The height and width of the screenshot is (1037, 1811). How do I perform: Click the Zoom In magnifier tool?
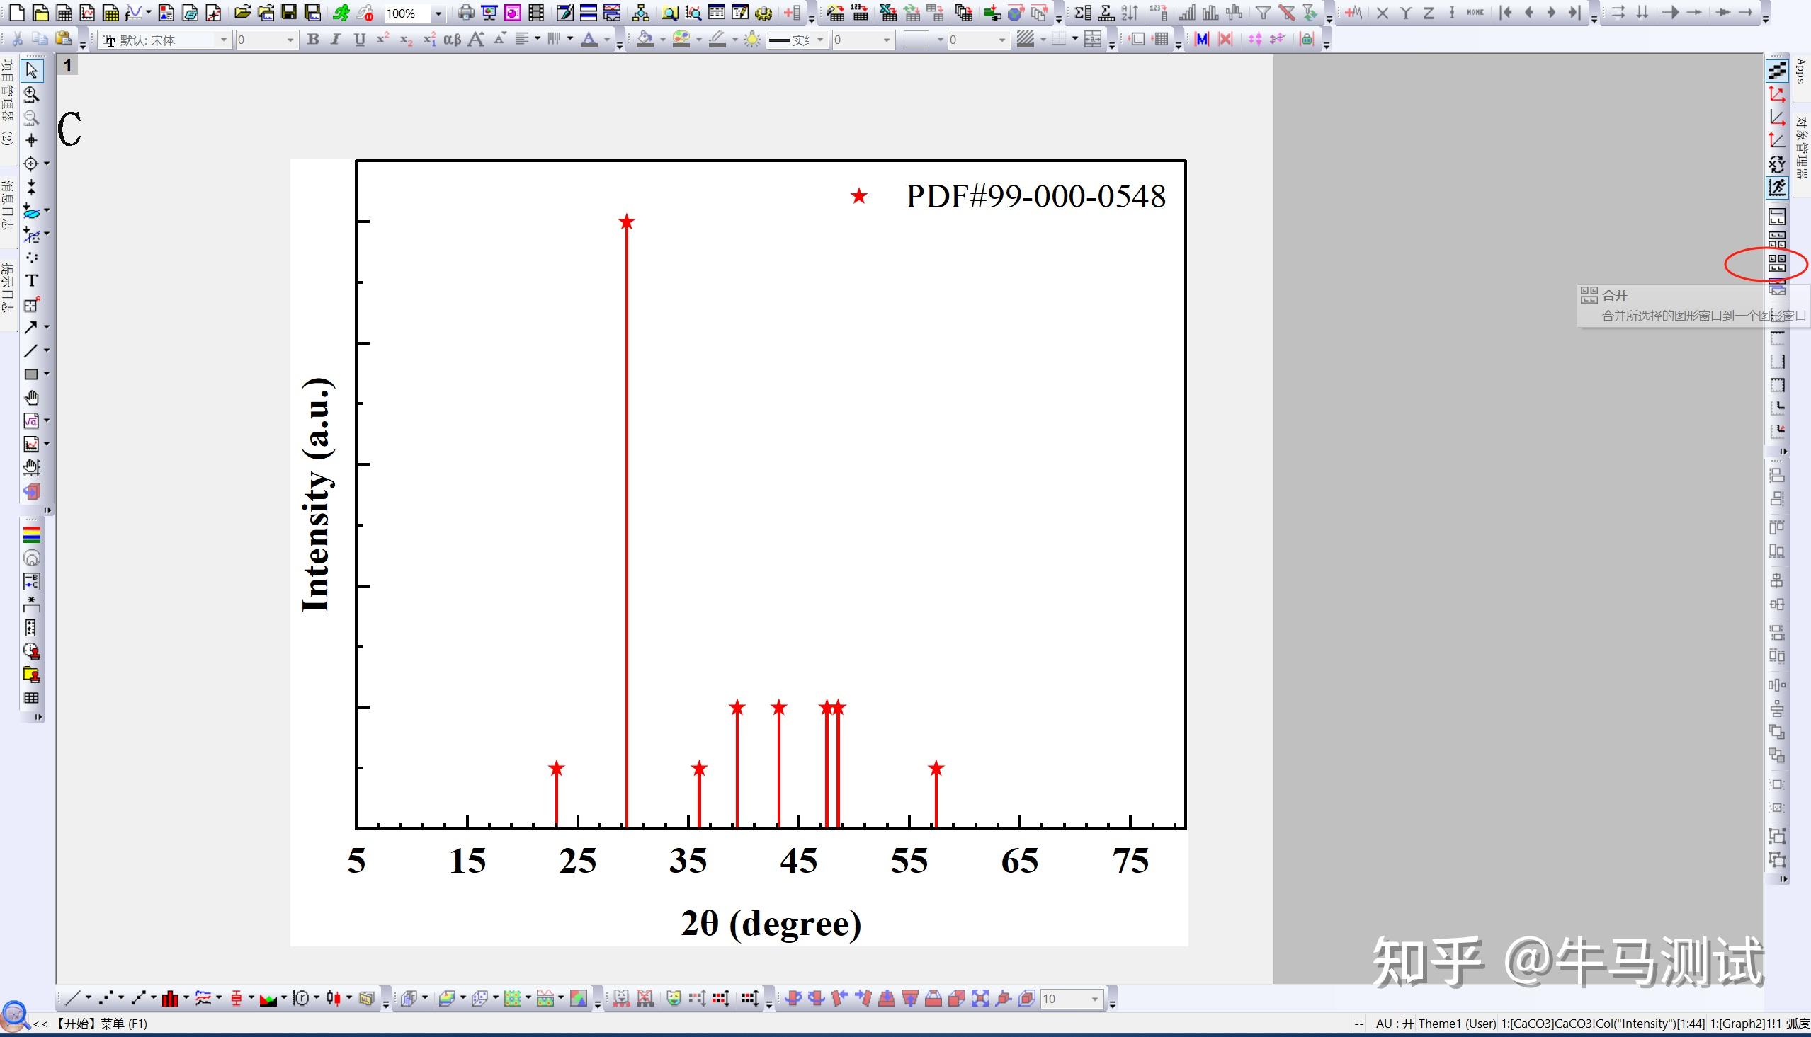coord(30,94)
